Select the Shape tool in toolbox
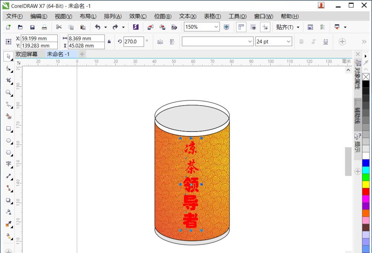 coord(8,69)
